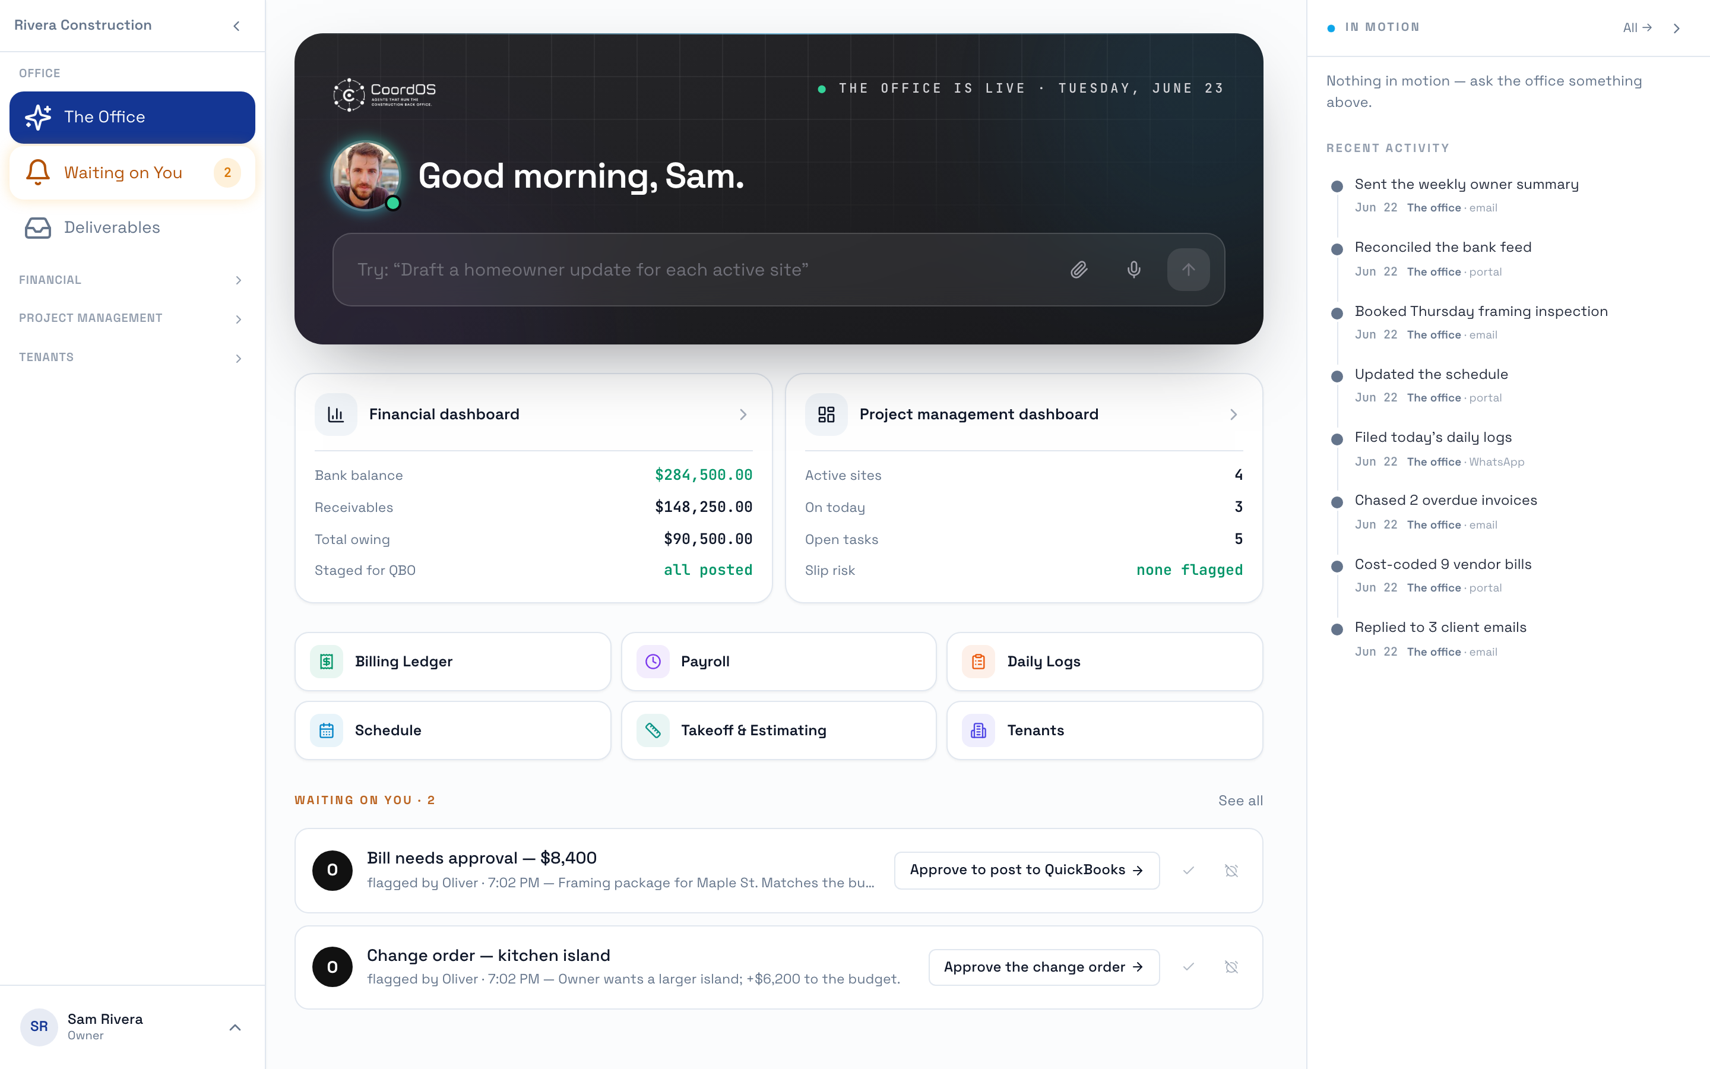Open Deliverables in sidebar
Screen dimensions: 1710x1069
(x=132, y=227)
